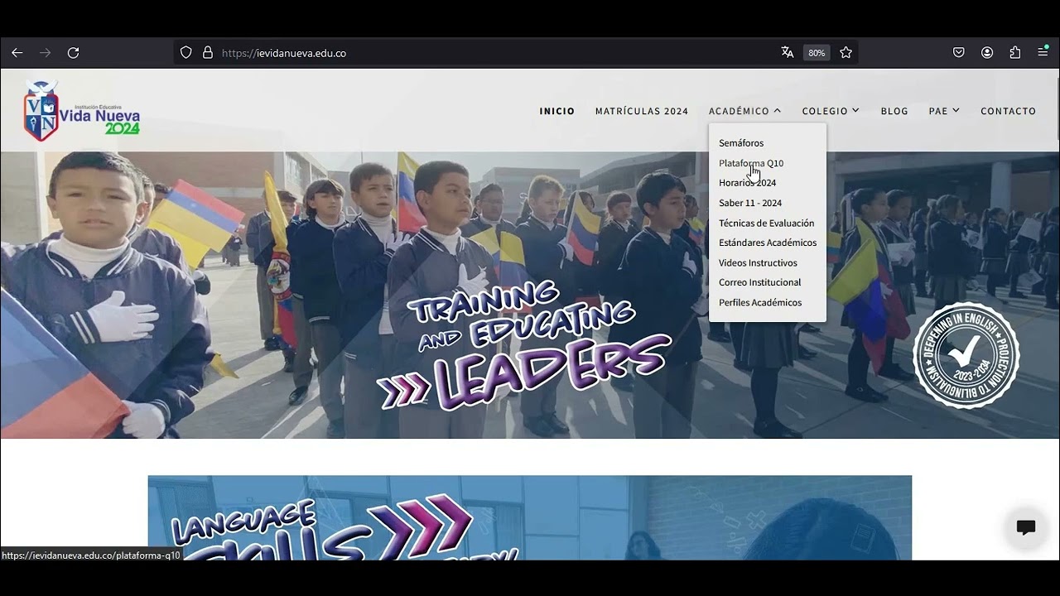Open the Pocket save icon
The width and height of the screenshot is (1060, 596).
coord(959,53)
